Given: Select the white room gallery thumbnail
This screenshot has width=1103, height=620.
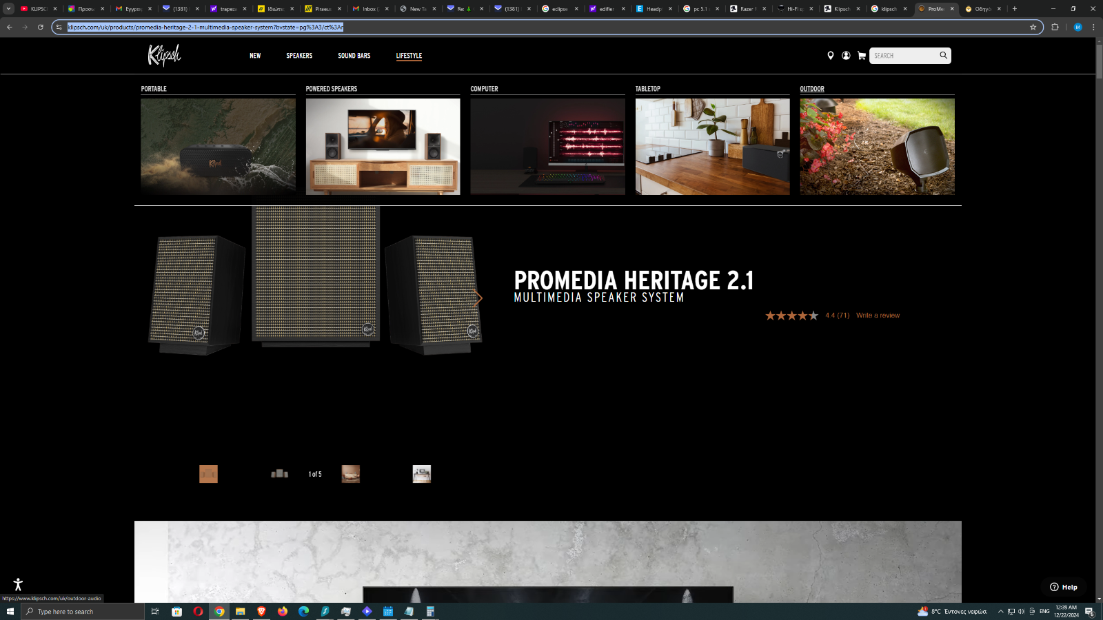Looking at the screenshot, I should tap(422, 474).
